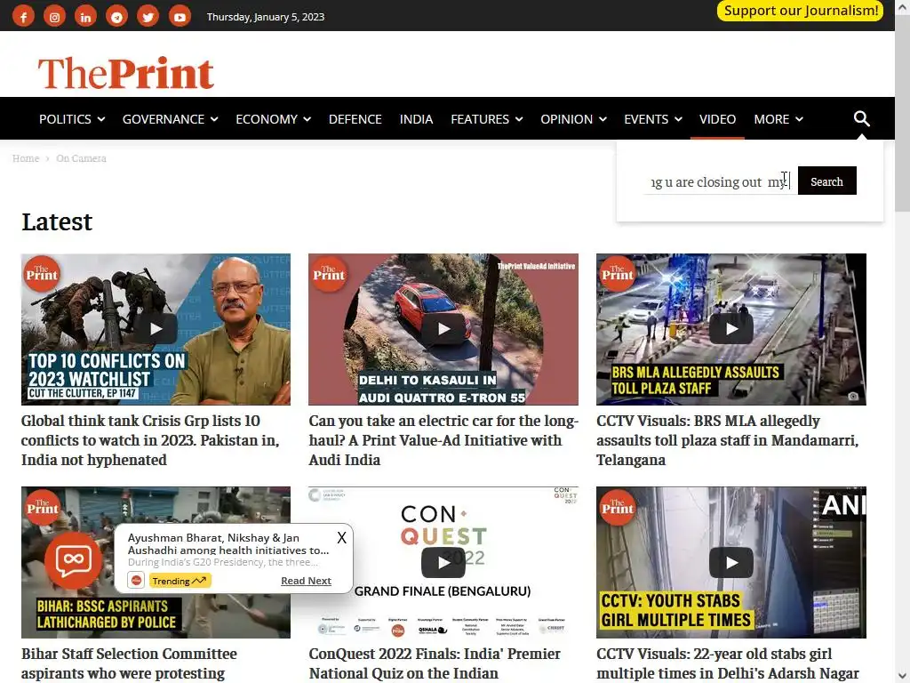
Task: Open the Economy dropdown menu
Action: coord(274,119)
